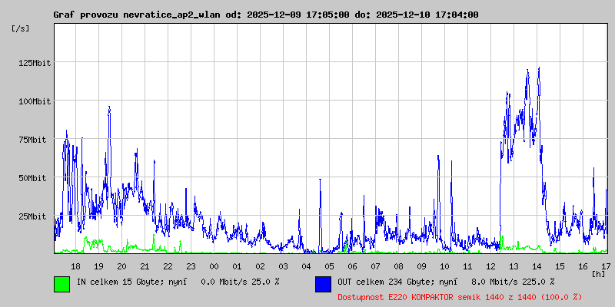615x307 pixels.
Task: Click the IN '0.0 Mbit/s 25.0 %' value
Action: coord(240,281)
